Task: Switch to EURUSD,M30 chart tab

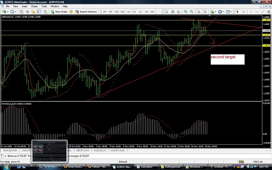Action: pos(10,150)
